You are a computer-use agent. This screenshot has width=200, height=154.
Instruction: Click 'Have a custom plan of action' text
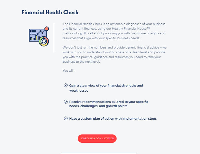pyautogui.click(x=113, y=119)
